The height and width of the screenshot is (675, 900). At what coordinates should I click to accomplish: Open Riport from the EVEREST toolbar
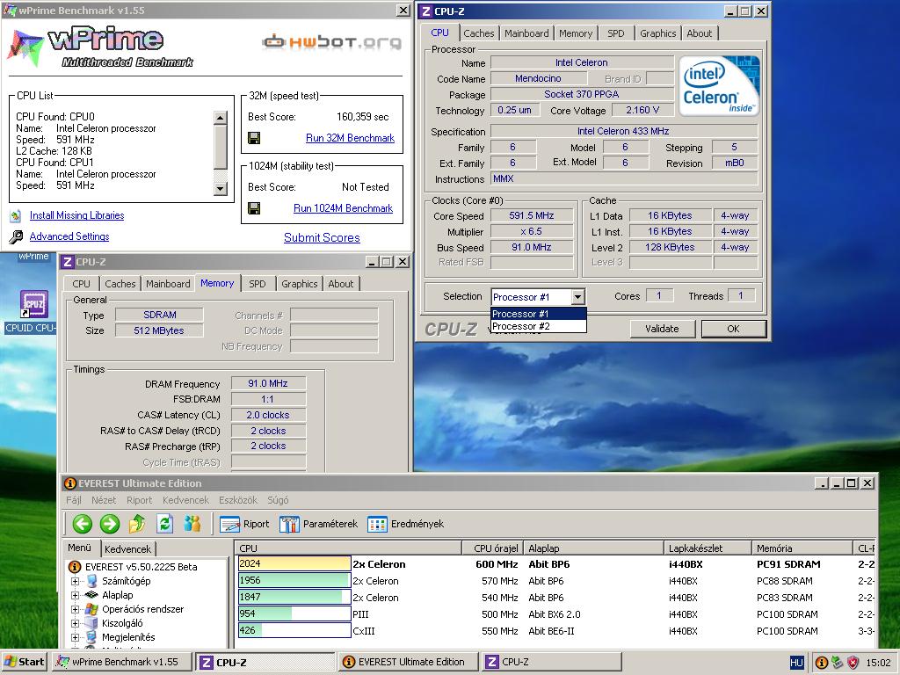tap(244, 524)
